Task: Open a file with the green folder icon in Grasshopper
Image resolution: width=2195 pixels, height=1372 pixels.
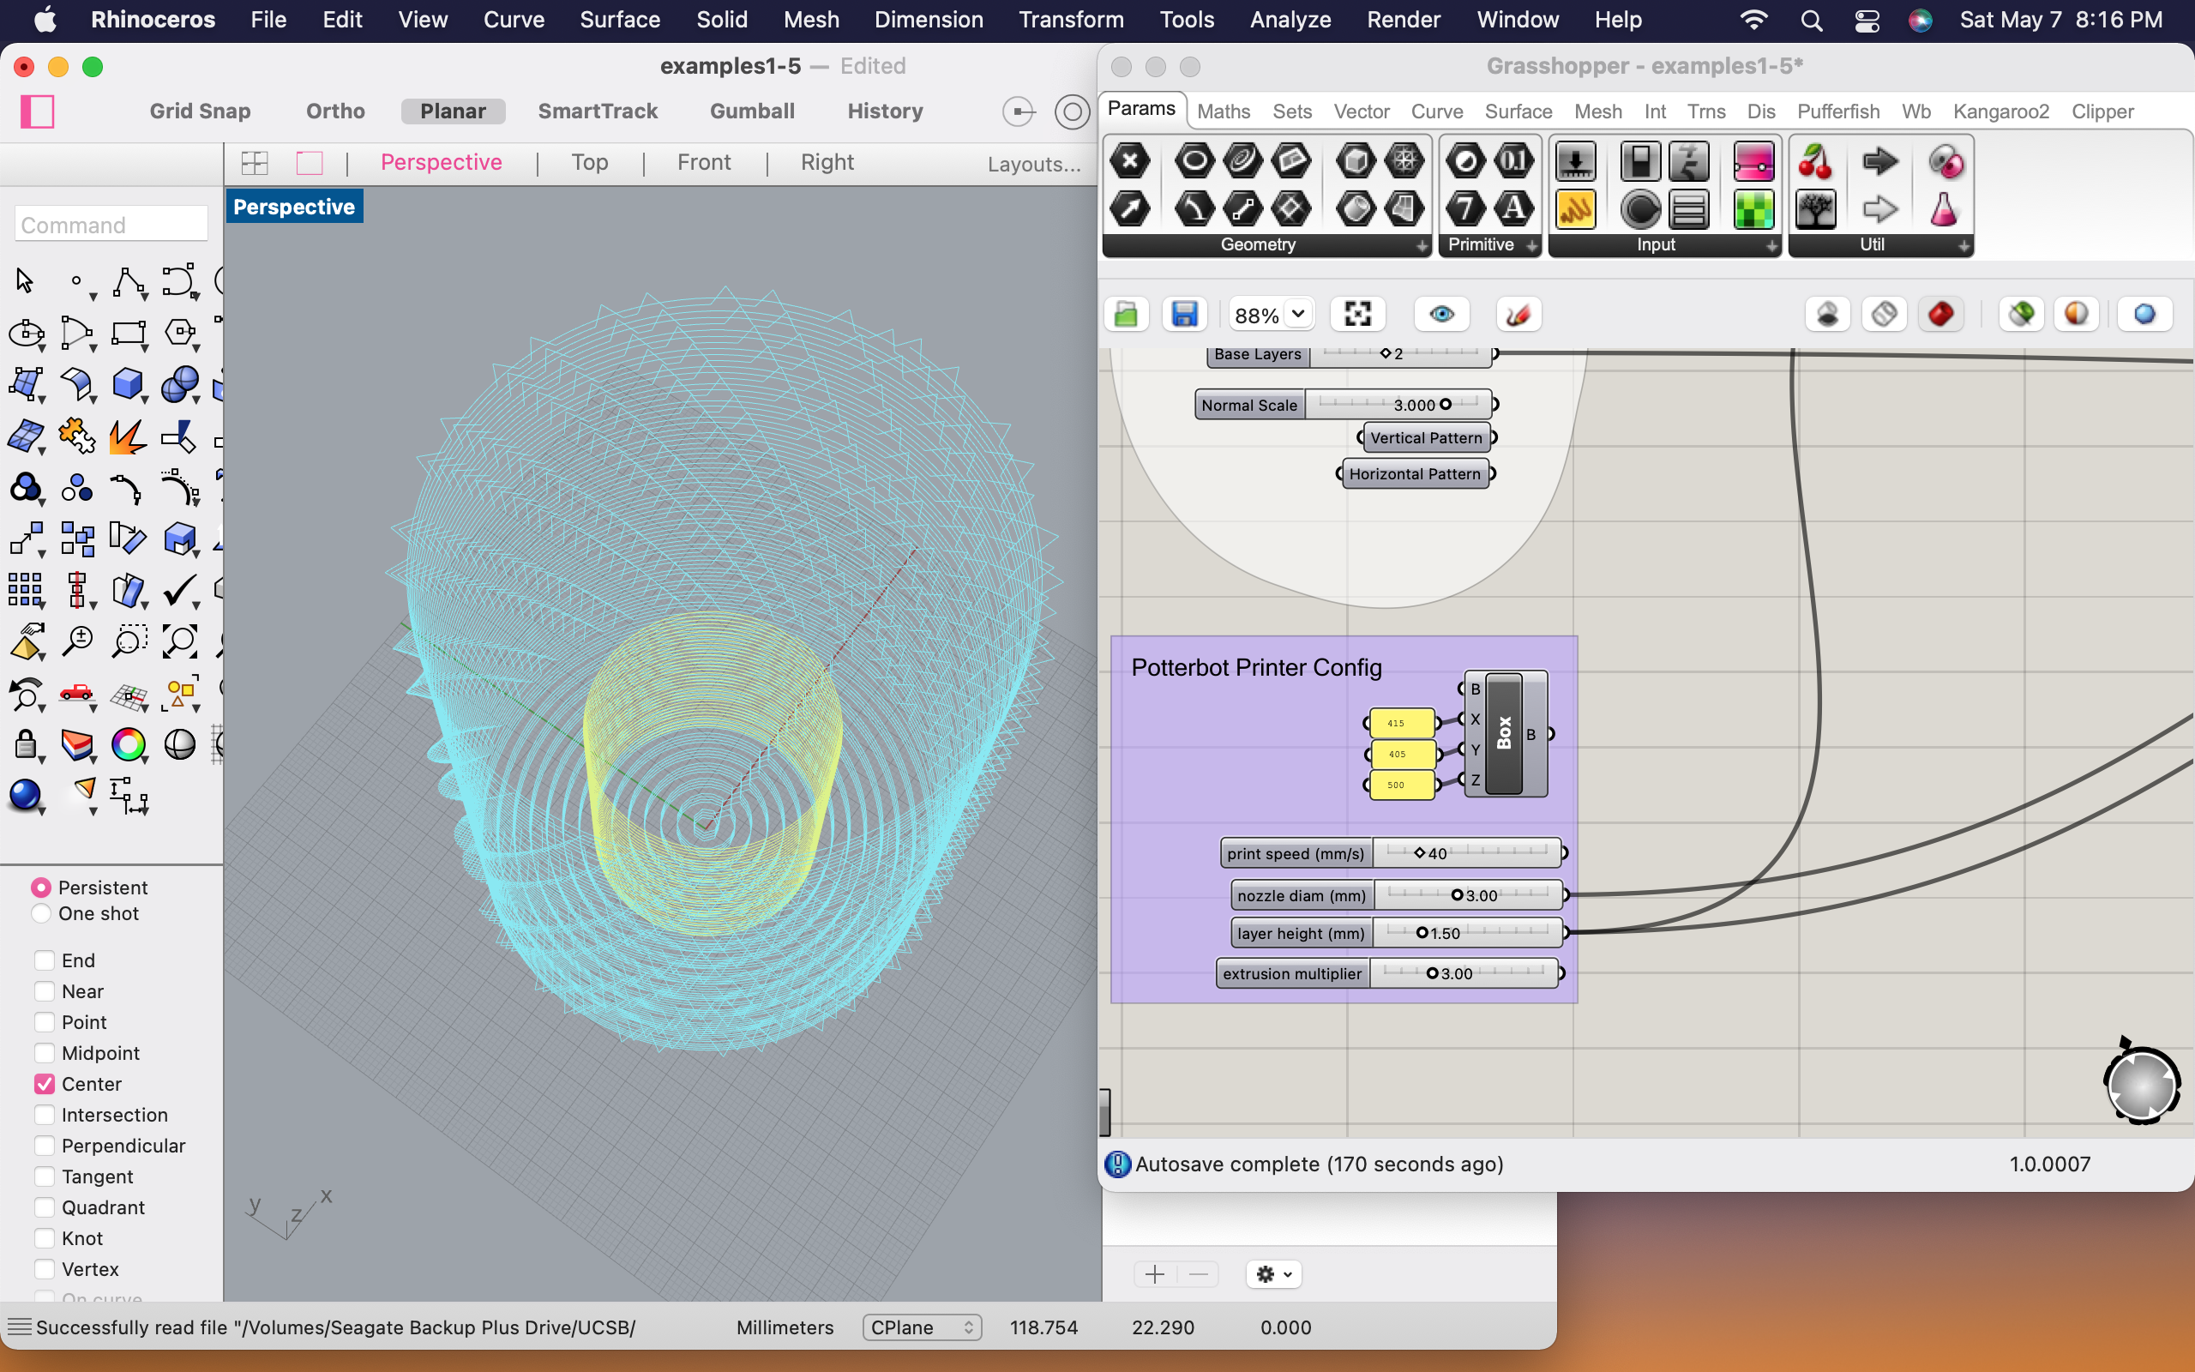Action: pyautogui.click(x=1126, y=314)
